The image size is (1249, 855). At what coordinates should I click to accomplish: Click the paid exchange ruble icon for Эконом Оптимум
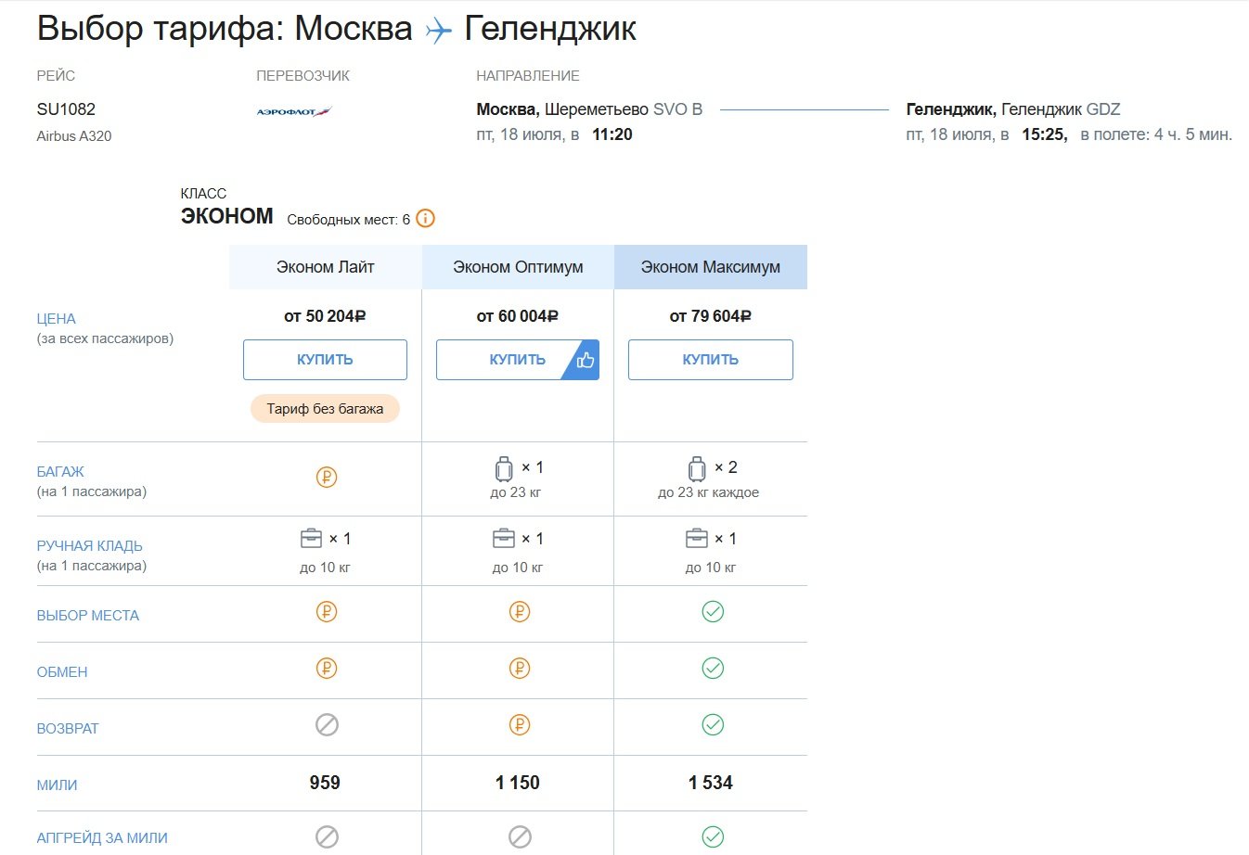520,669
